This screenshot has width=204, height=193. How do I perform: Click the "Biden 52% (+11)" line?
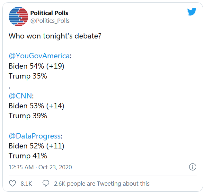[x=36, y=146]
